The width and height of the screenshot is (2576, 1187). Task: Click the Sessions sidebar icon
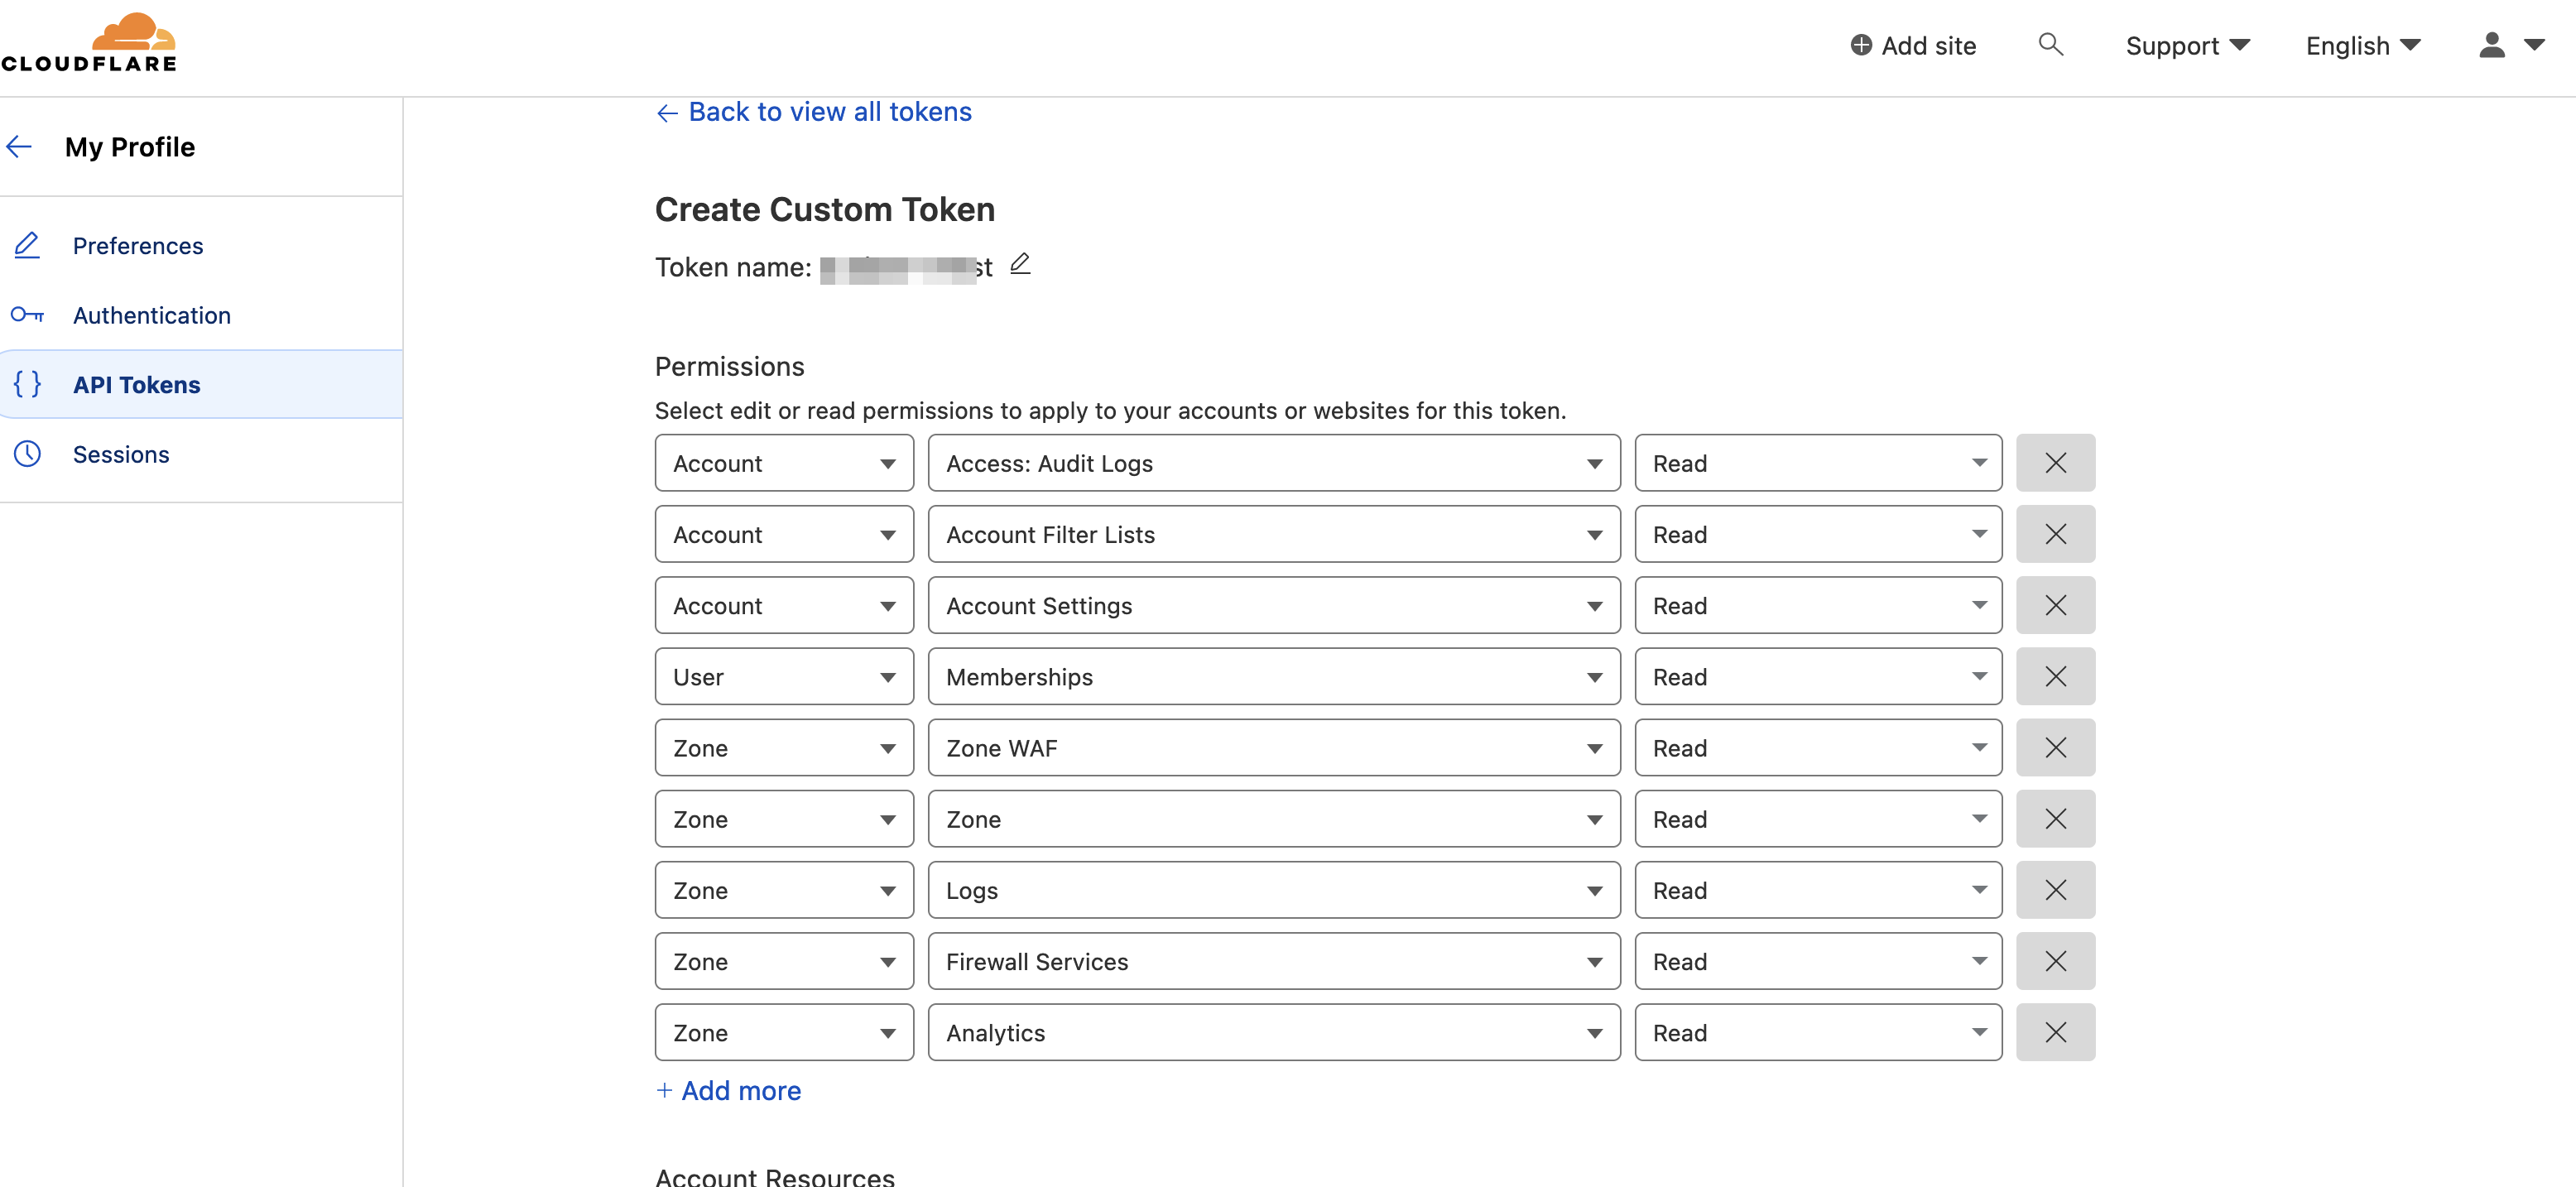28,451
